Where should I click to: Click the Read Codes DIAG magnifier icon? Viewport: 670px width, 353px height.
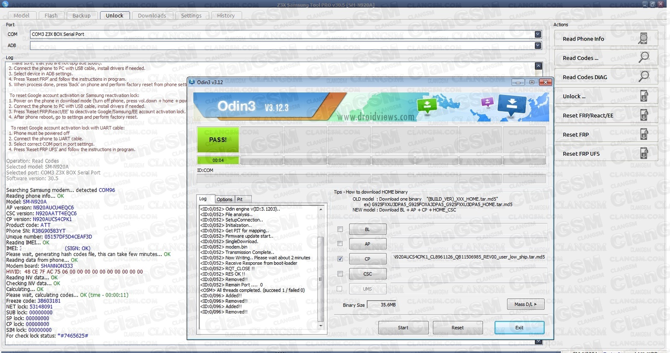coord(644,77)
